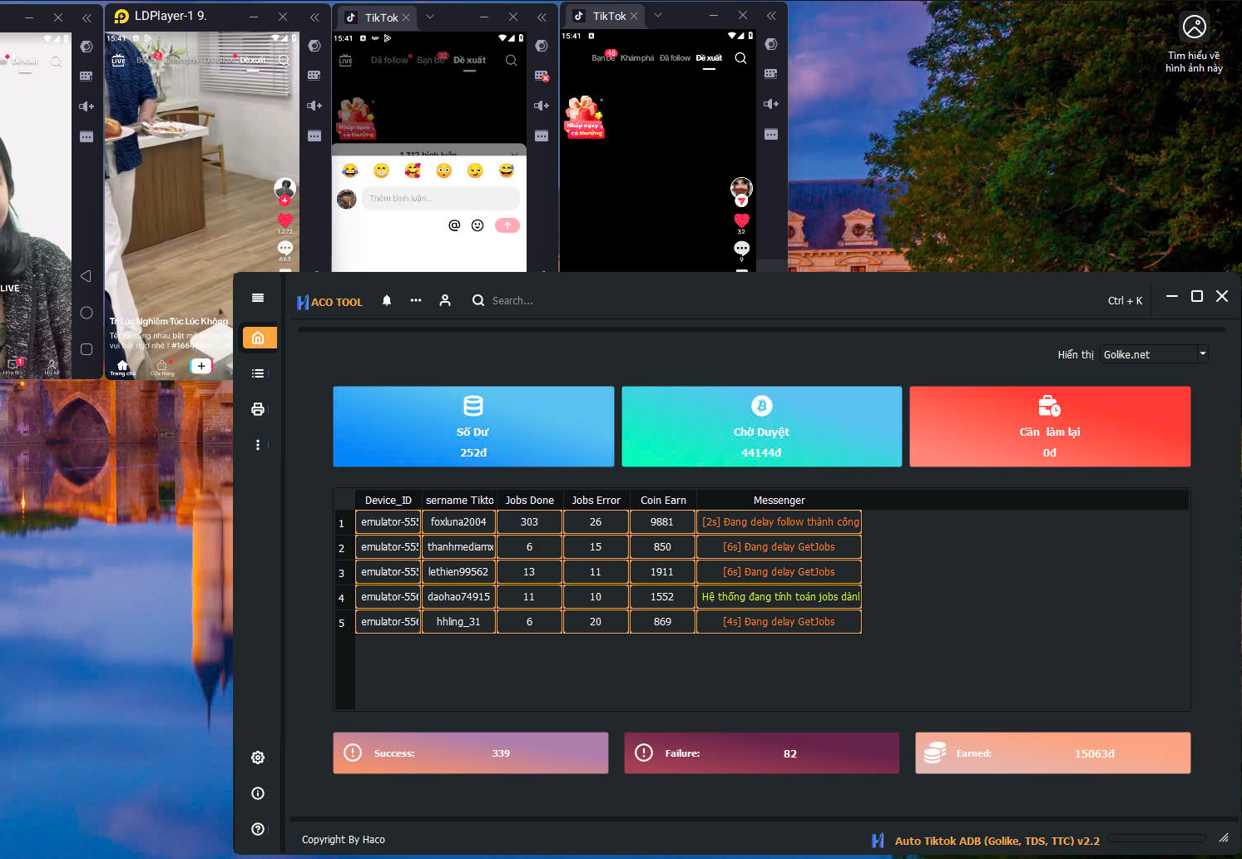Expand the chevron beside the TikTok browser tab

click(x=429, y=17)
